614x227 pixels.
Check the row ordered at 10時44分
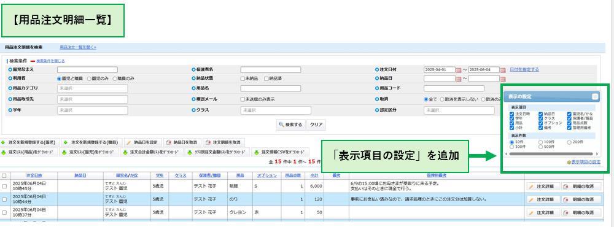click(4, 199)
